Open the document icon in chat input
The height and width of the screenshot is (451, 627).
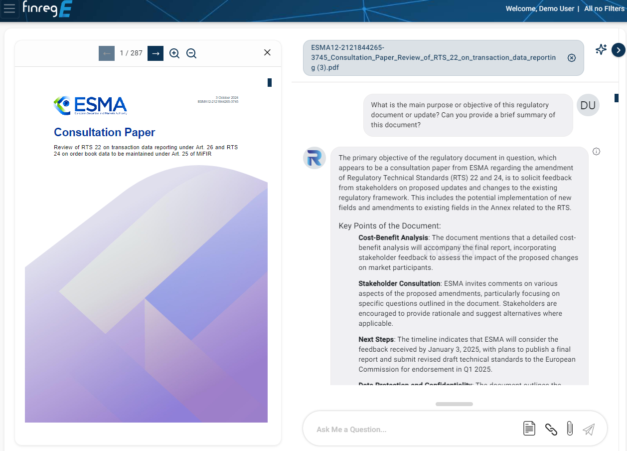tap(529, 428)
